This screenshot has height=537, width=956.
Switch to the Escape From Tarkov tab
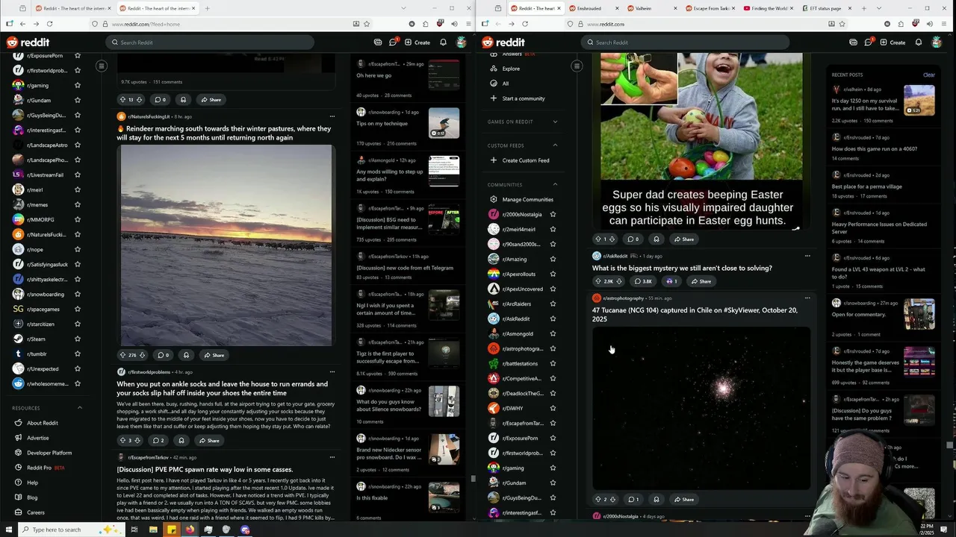710,8
